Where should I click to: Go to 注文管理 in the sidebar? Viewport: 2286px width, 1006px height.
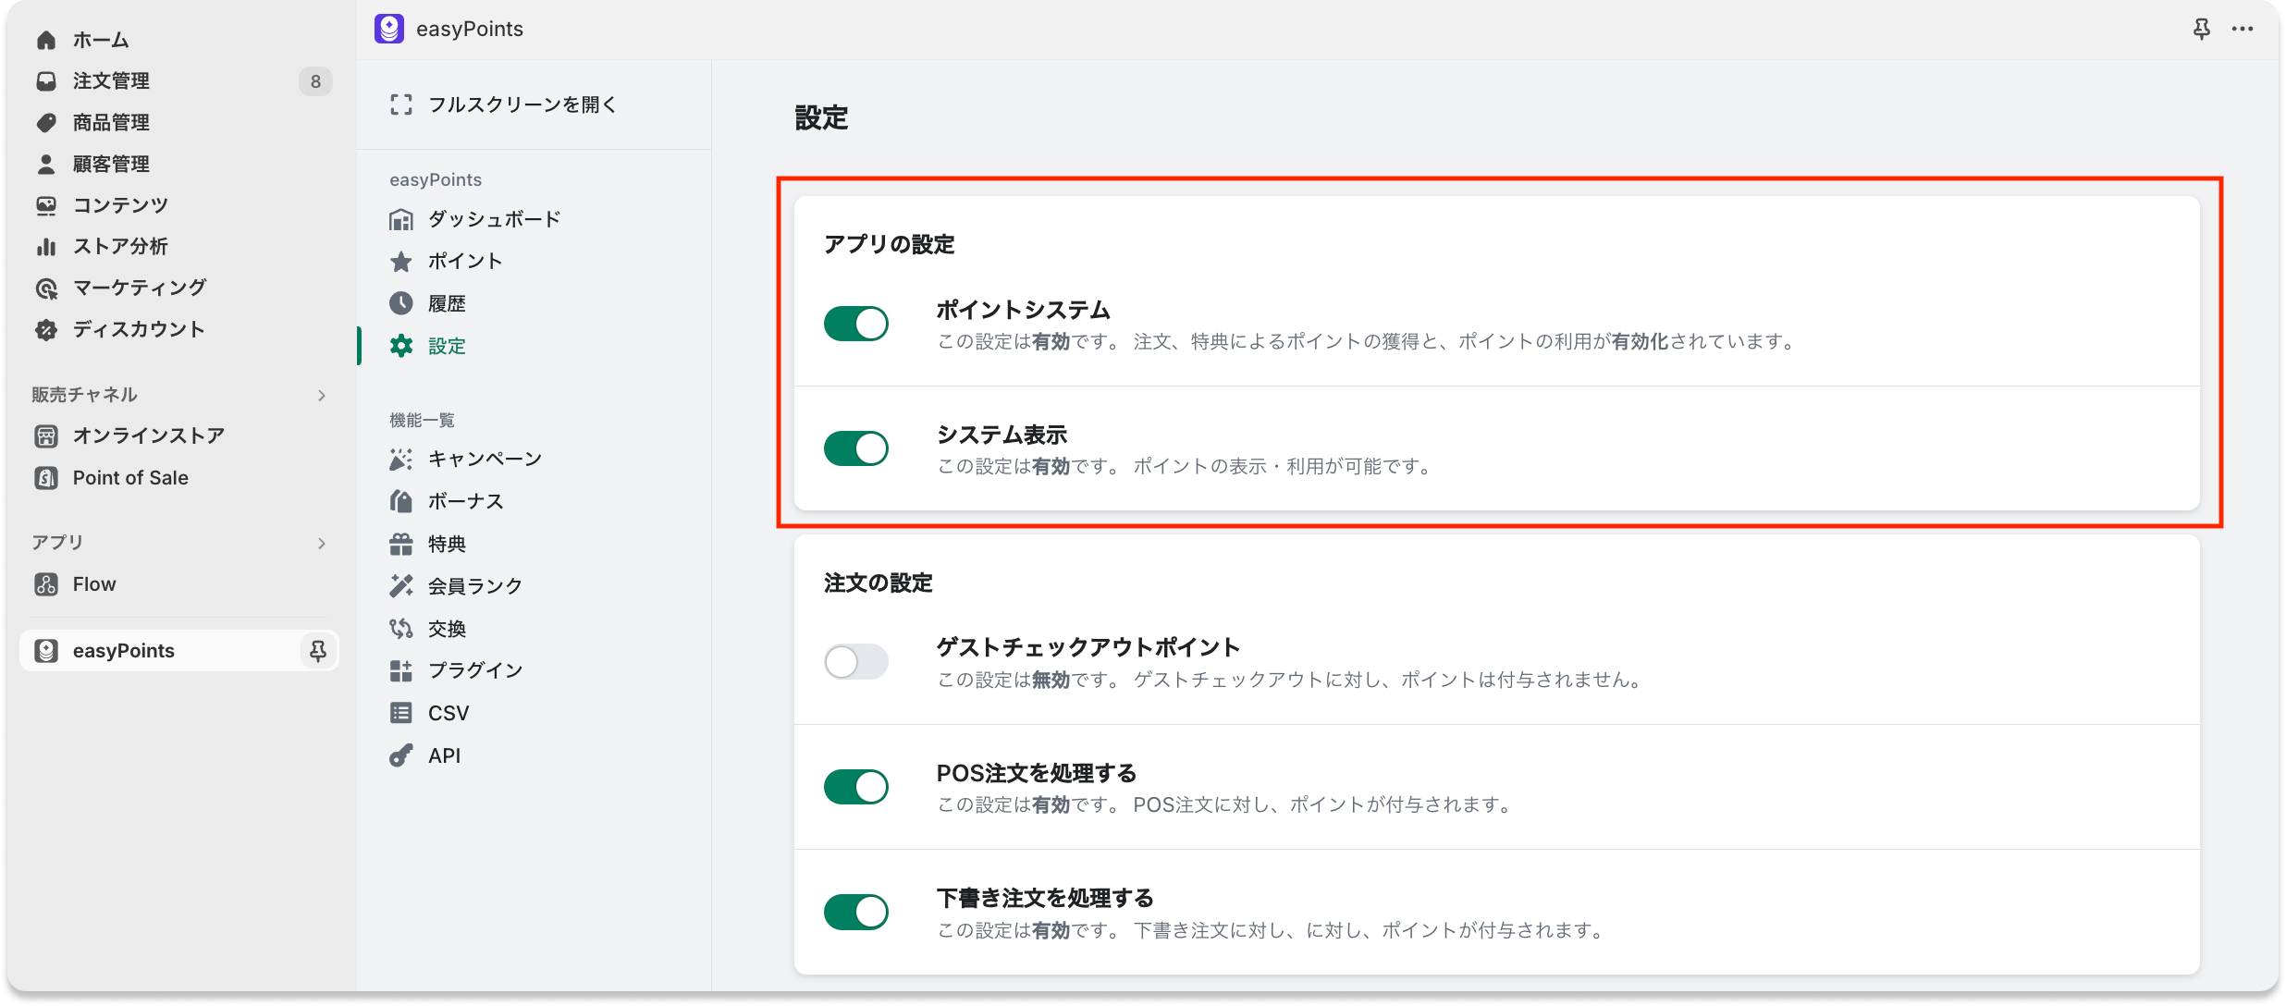click(x=111, y=81)
